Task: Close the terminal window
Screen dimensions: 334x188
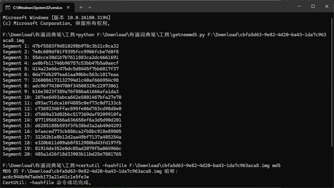Action: [327, 6]
